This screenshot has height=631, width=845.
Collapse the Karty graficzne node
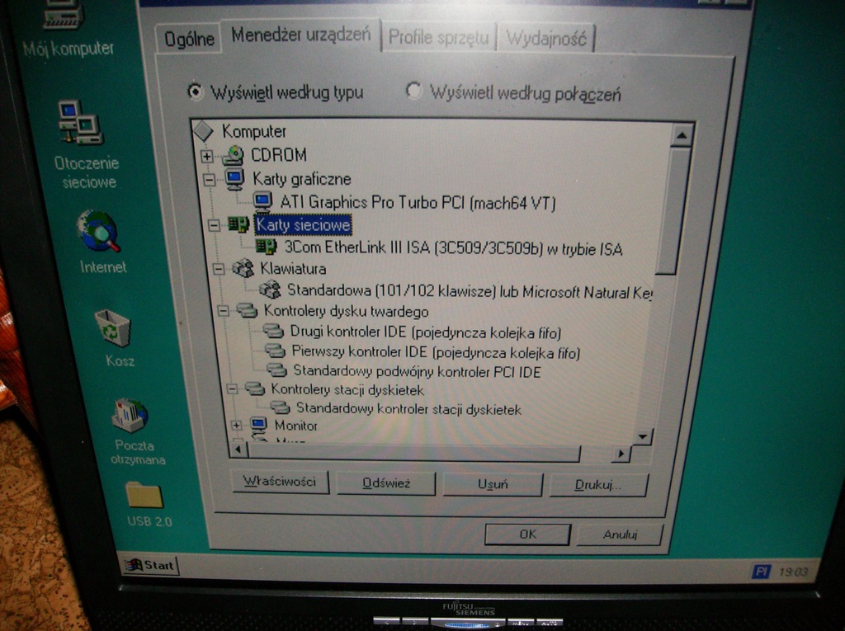(209, 180)
